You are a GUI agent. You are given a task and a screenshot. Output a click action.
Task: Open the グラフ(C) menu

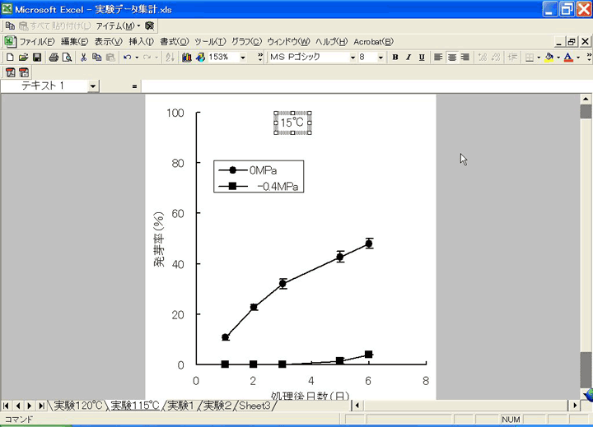tap(246, 41)
